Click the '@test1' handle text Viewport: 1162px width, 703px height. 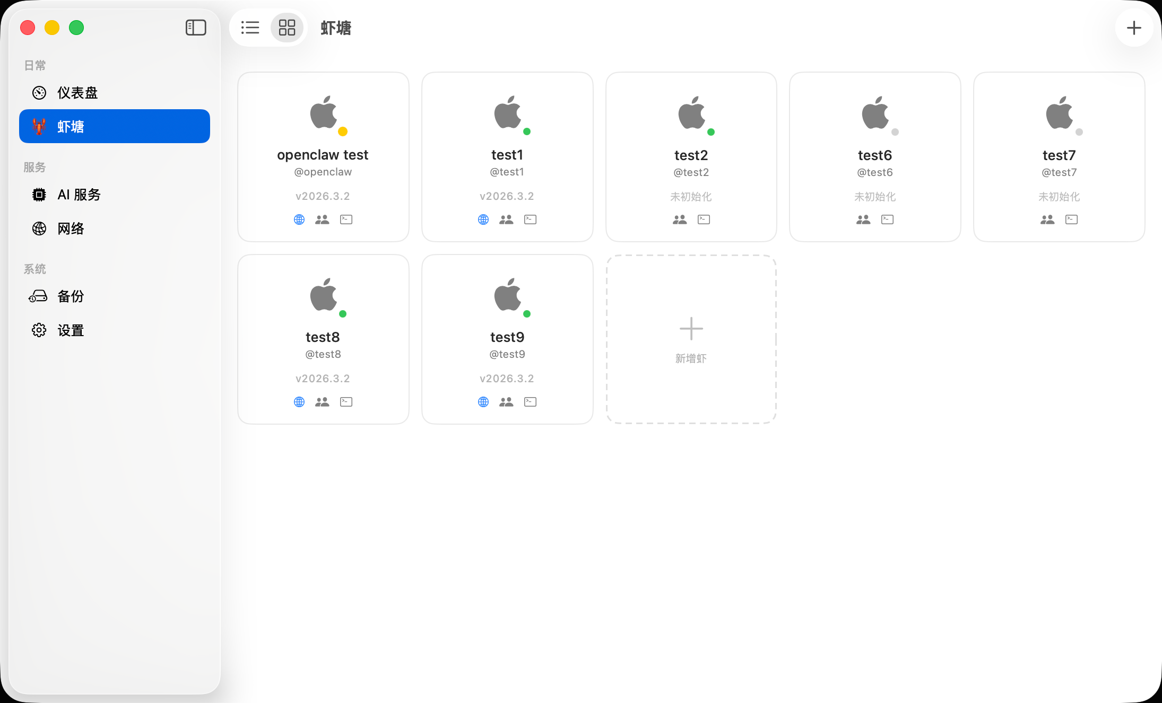507,172
